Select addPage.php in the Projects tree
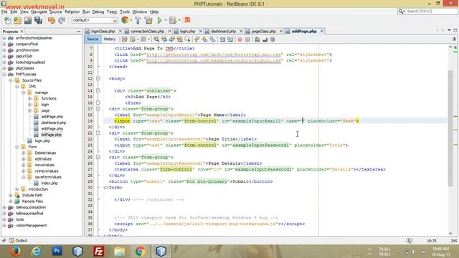Screen dimensions: 459x258 pyautogui.click(x=52, y=116)
